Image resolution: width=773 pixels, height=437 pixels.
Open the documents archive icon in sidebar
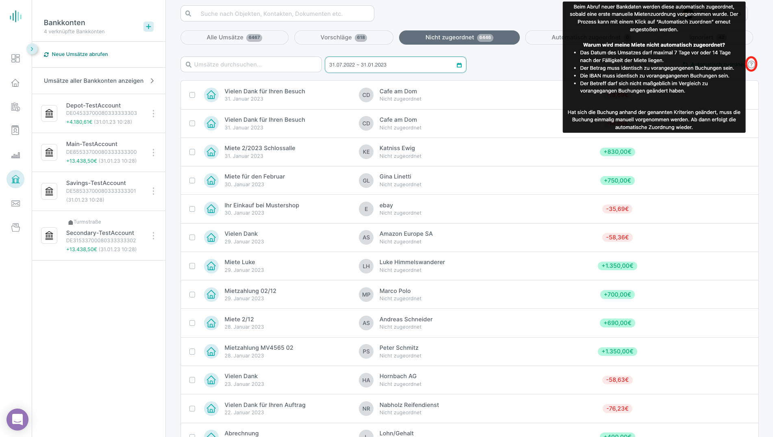(15, 228)
